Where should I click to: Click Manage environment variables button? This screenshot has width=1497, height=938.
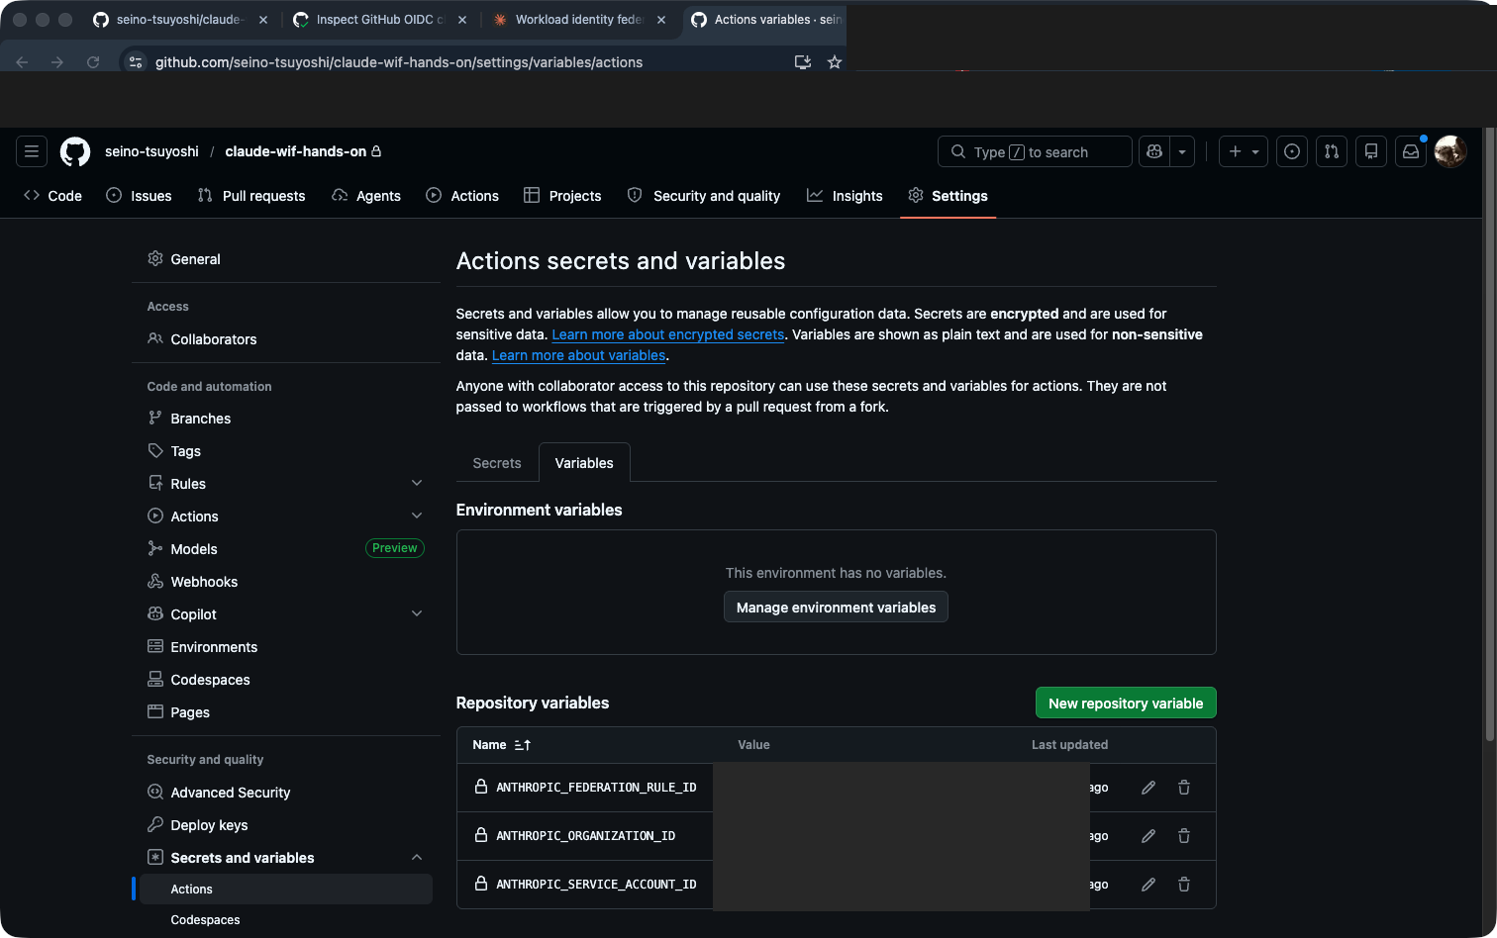click(x=836, y=608)
